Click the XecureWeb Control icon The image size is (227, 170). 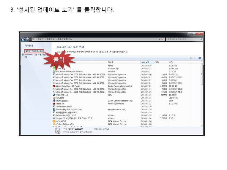click(54, 107)
